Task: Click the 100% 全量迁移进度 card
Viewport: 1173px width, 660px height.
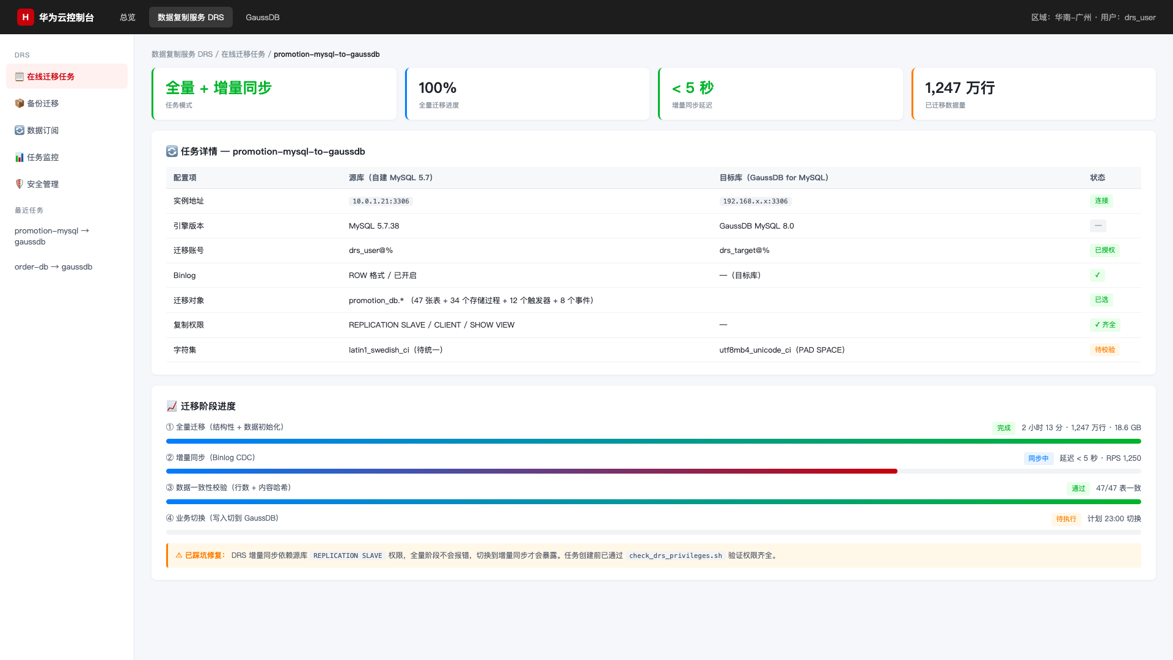Action: (x=527, y=94)
